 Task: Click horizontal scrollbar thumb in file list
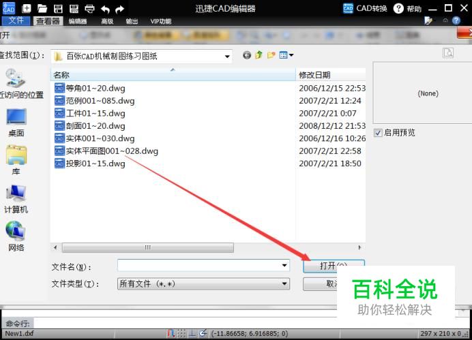(147, 248)
